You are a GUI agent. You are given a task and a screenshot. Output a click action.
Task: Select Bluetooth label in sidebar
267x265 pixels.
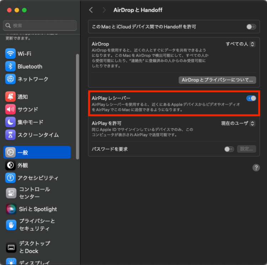30,67
